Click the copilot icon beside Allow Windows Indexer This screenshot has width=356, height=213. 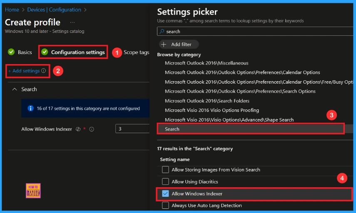(x=78, y=129)
